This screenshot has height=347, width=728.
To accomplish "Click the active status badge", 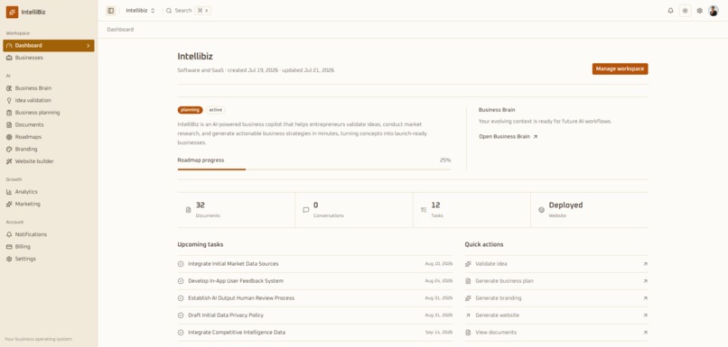I will point(216,110).
